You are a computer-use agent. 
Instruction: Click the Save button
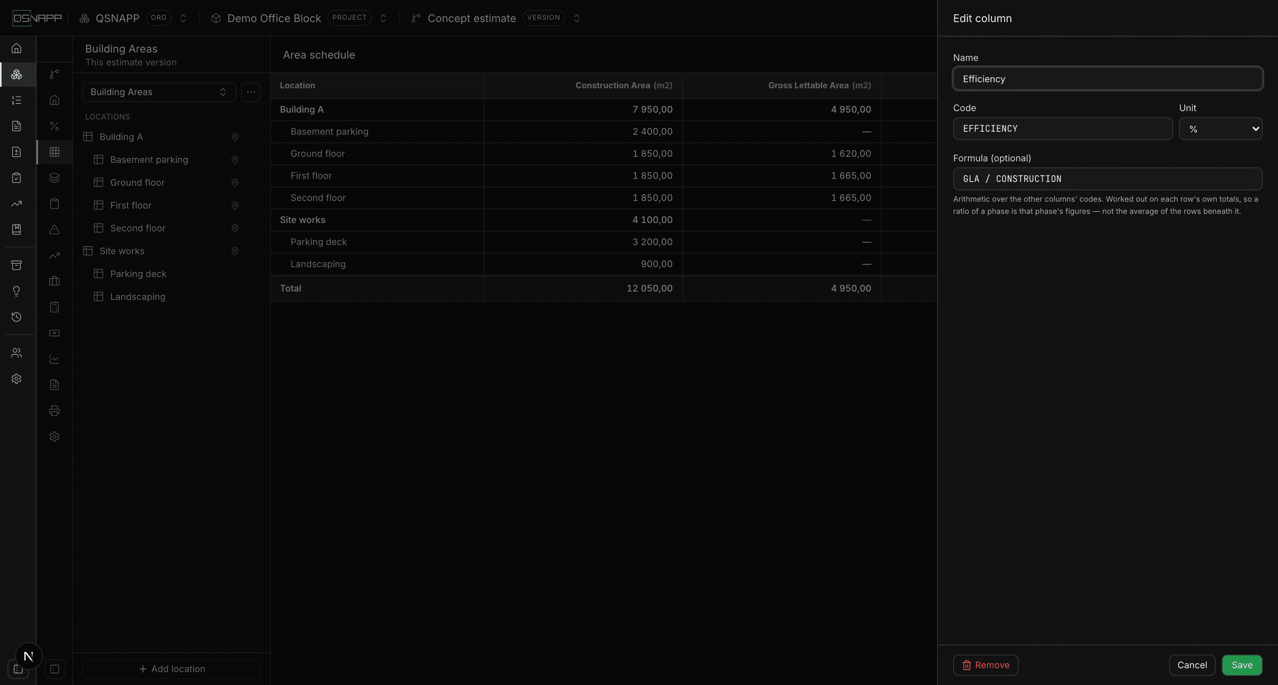[x=1242, y=665]
